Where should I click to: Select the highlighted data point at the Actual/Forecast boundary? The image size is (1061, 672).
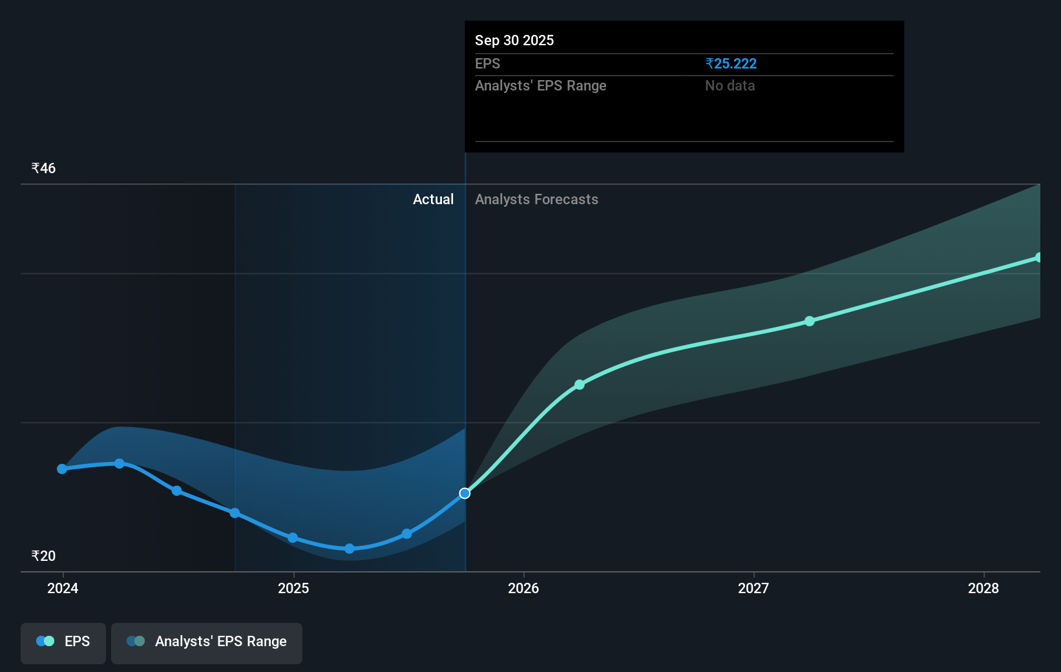465,493
